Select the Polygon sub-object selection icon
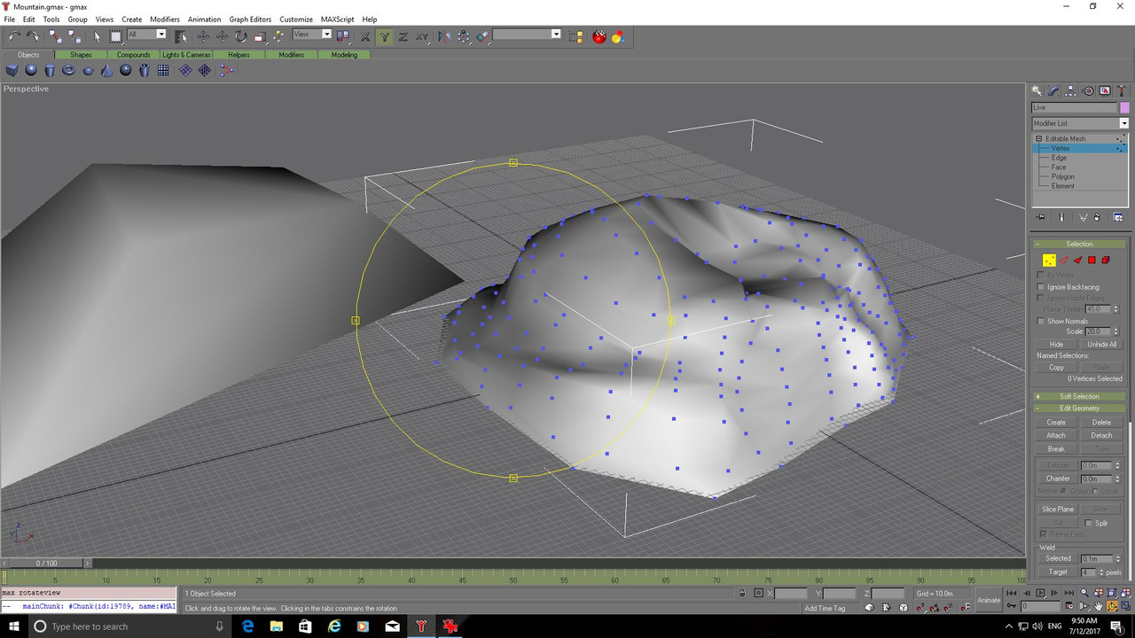Viewport: 1135px width, 638px height. click(x=1092, y=260)
